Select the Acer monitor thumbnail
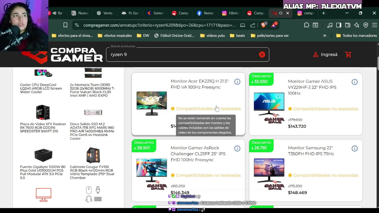The height and width of the screenshot is (213, 379). 152,104
